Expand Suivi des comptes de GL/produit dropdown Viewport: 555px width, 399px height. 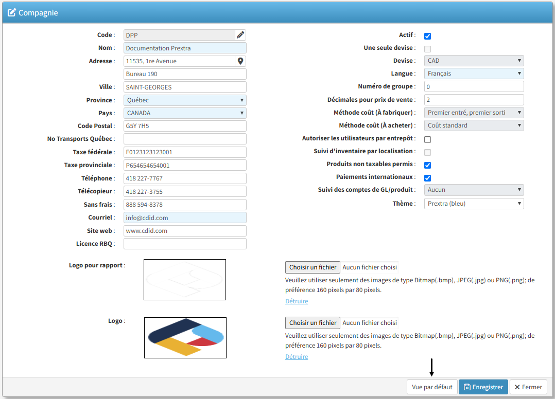pos(474,190)
